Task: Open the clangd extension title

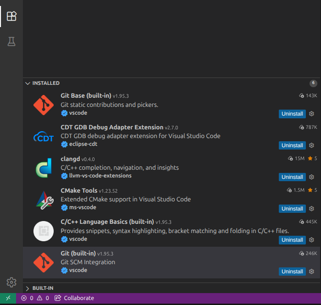Action: pos(70,159)
